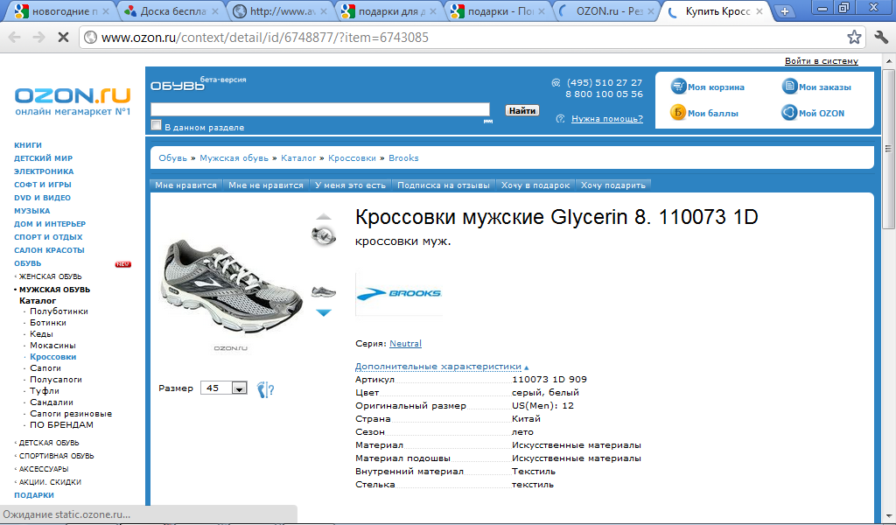
Task: Open the 'Нужна помощь?' link
Action: point(607,119)
